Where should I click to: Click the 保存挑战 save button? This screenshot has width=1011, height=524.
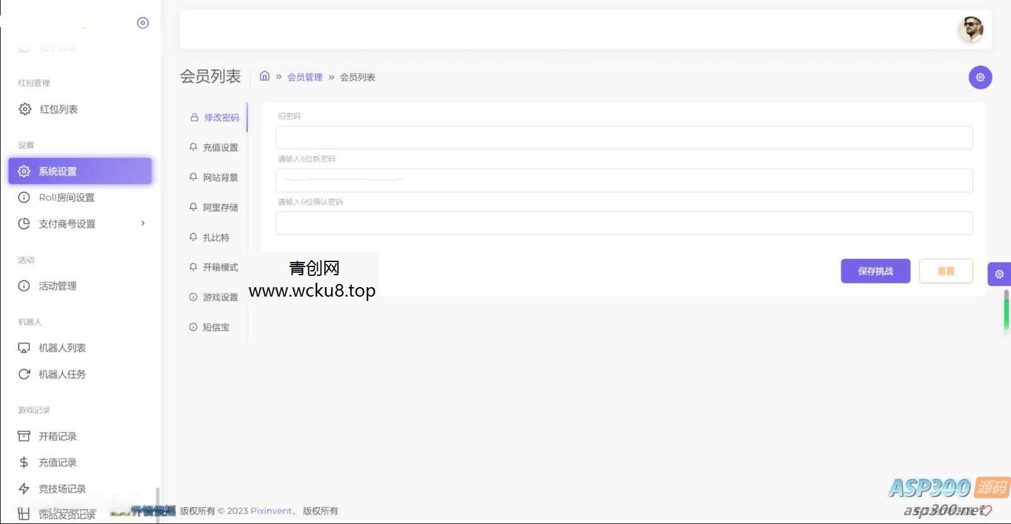click(875, 271)
